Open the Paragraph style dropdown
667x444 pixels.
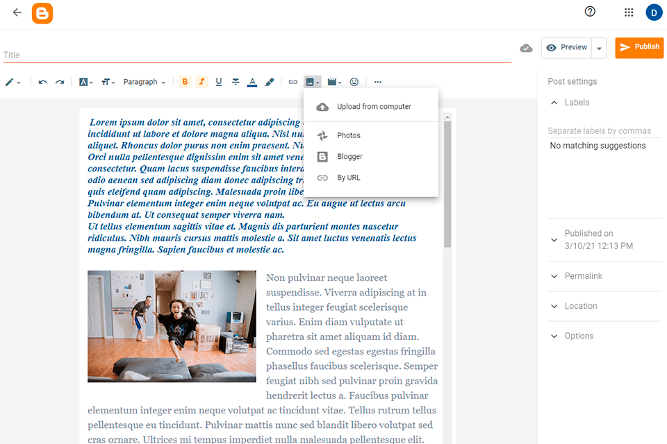pyautogui.click(x=145, y=82)
